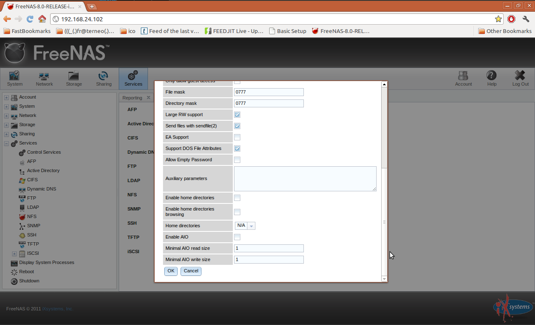Open the Storage section from the top toolbar

[x=74, y=79]
